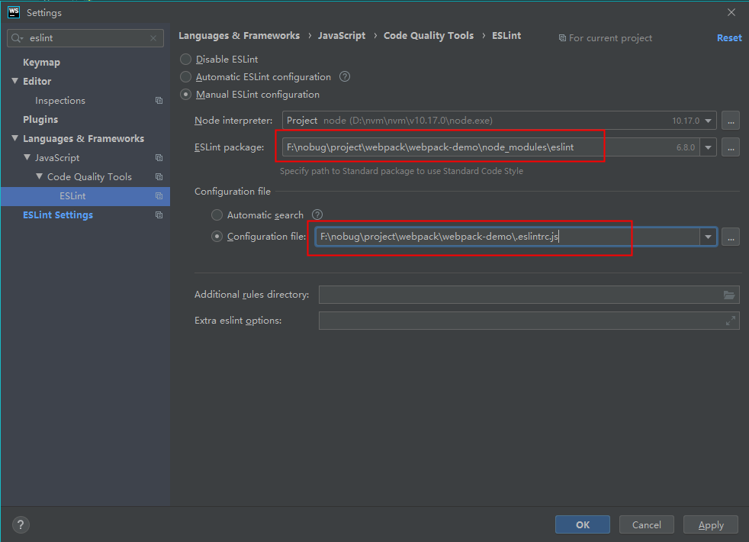
Task: Open the Help question mark button
Action: tap(21, 524)
